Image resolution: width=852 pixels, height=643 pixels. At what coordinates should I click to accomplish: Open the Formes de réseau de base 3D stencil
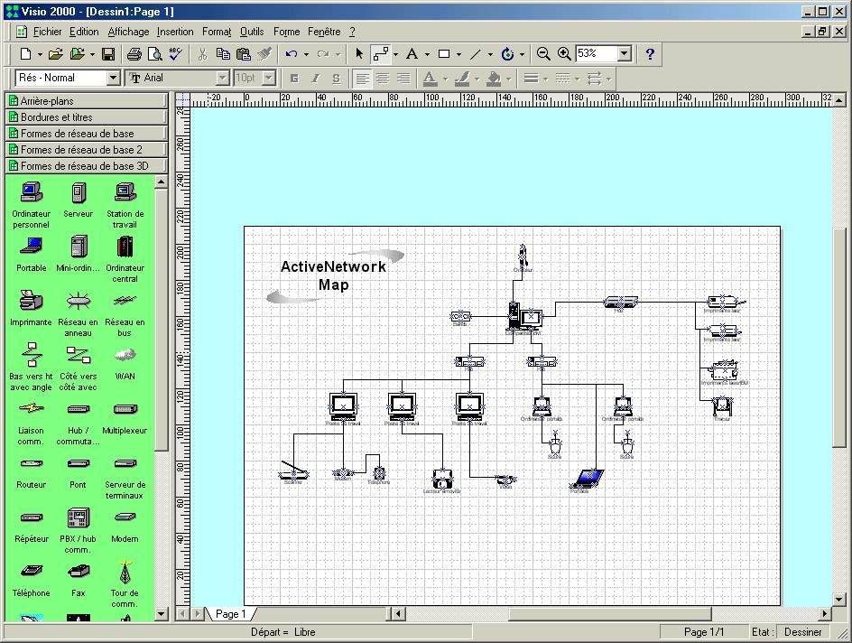(x=87, y=166)
